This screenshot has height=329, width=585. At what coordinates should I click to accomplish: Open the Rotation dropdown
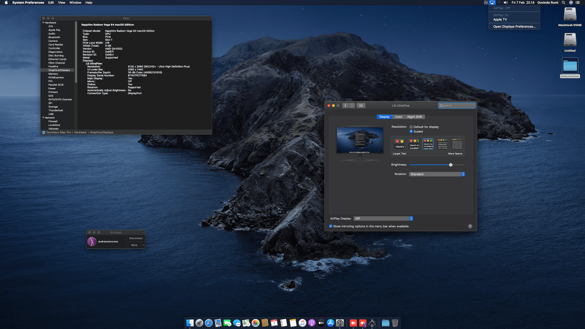coord(437,174)
